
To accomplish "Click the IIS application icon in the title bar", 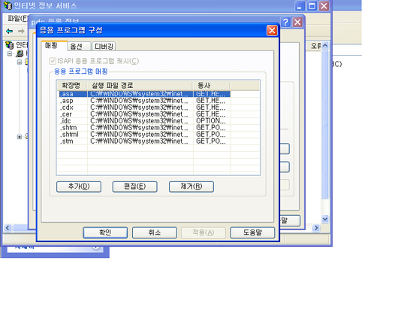I will click(x=8, y=5).
